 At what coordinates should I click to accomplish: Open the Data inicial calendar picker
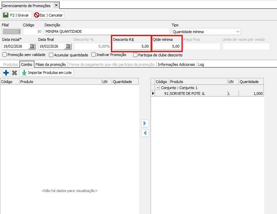tap(32, 46)
